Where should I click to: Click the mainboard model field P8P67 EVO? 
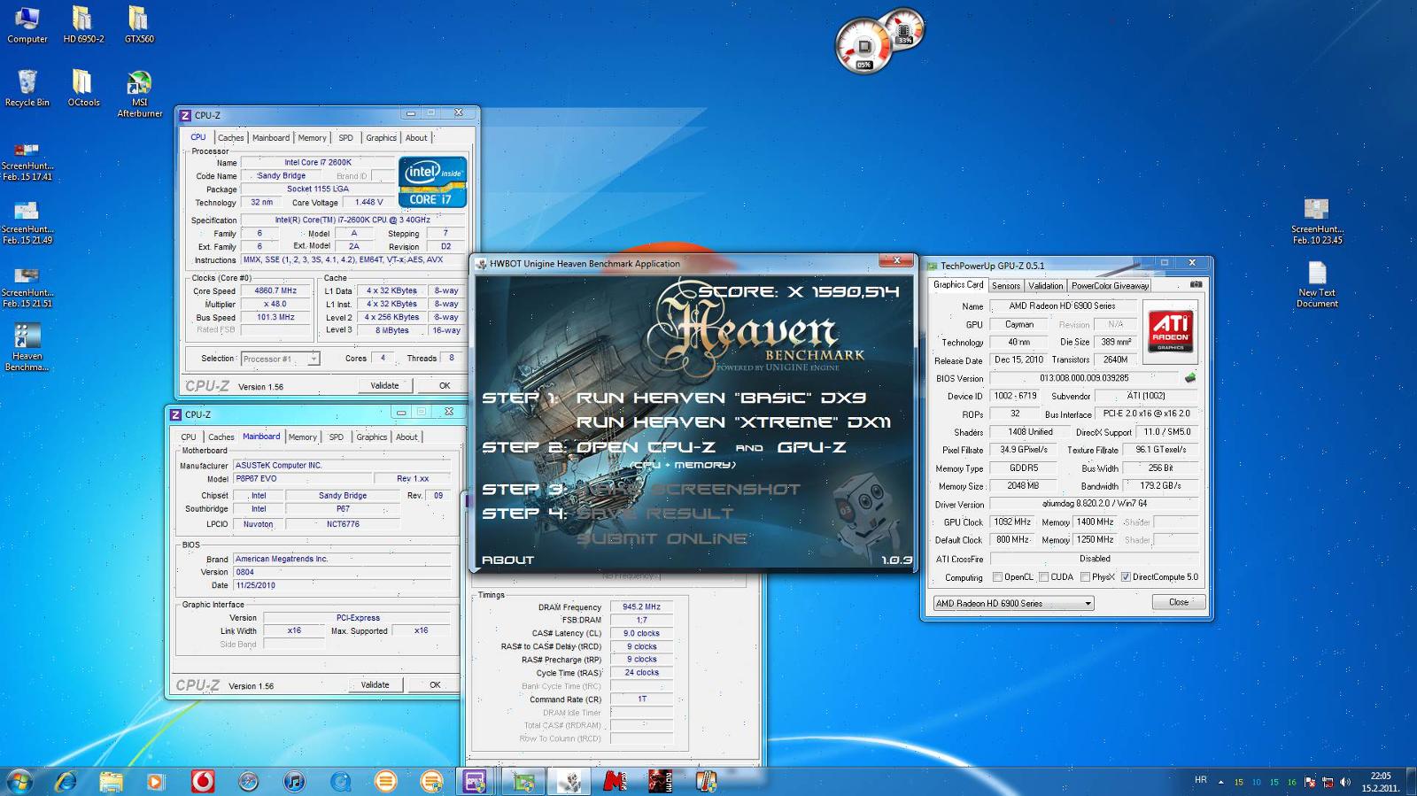301,478
